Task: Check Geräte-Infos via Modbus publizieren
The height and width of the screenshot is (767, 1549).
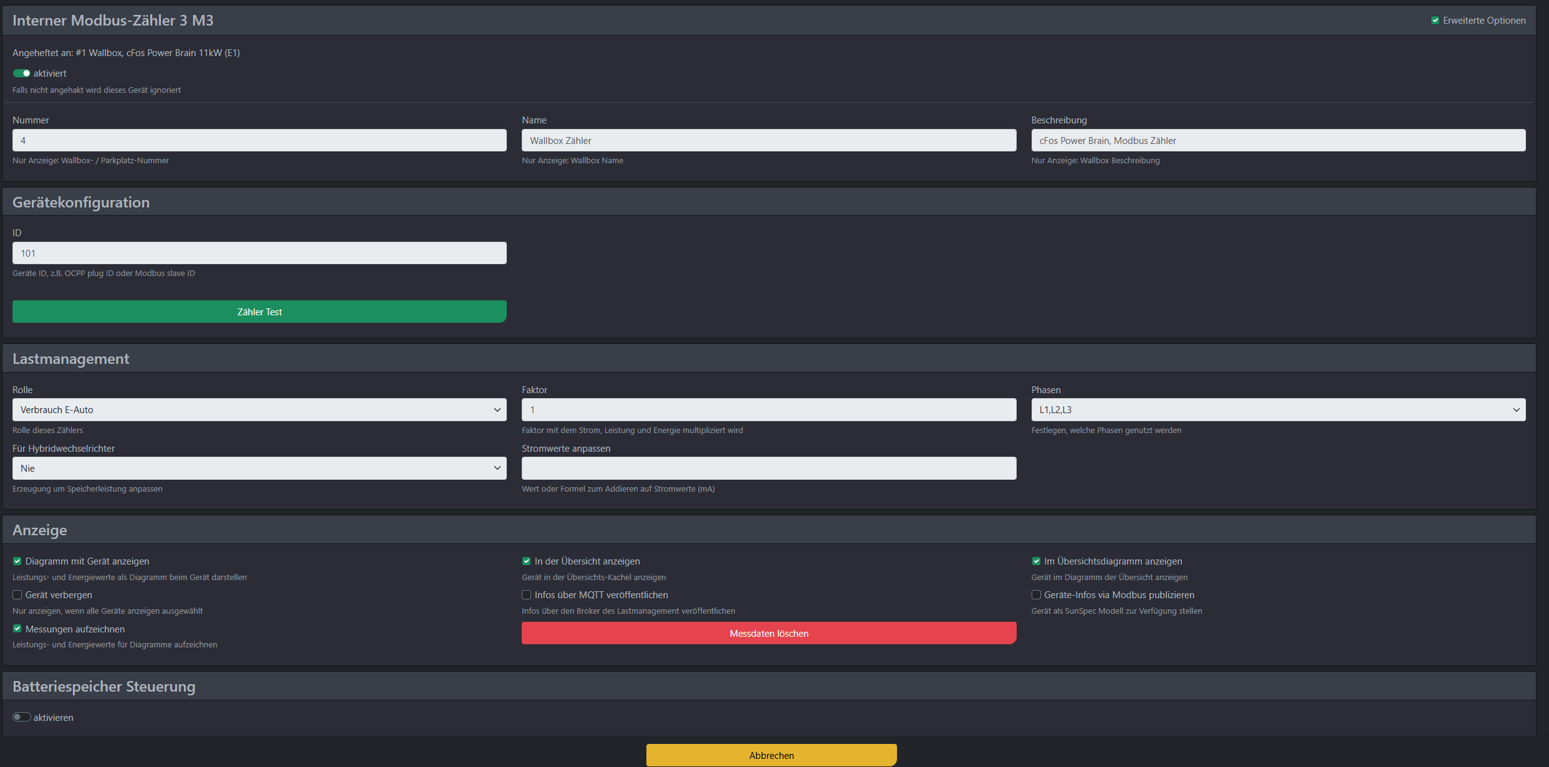Action: click(x=1036, y=595)
